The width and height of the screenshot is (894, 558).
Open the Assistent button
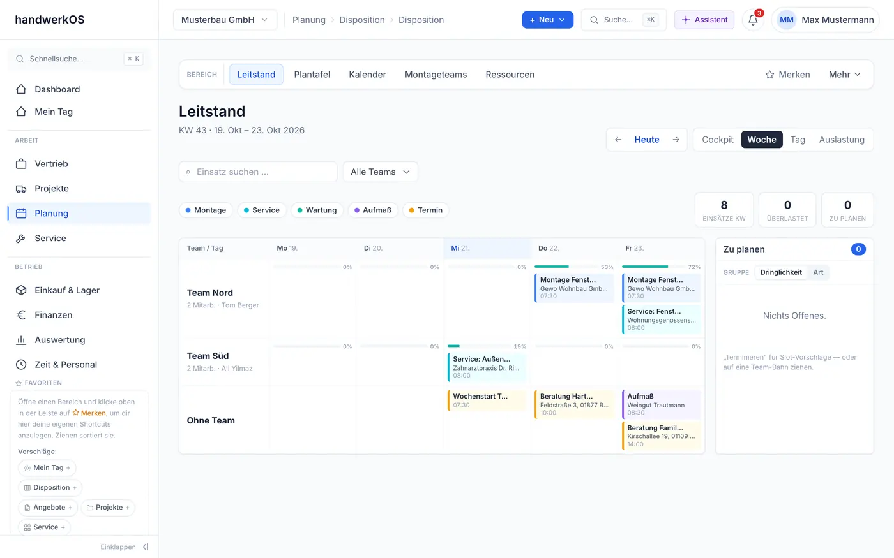704,20
